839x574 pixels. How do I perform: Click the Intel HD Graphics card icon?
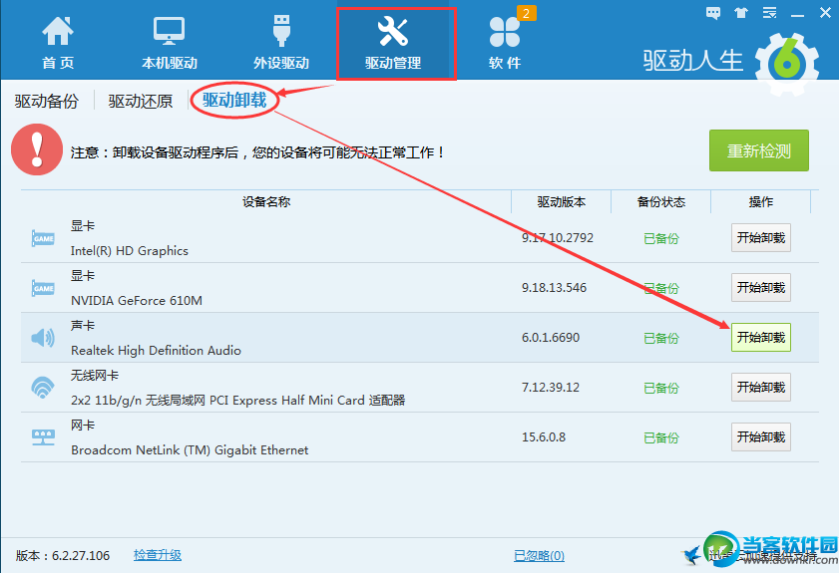click(x=43, y=238)
